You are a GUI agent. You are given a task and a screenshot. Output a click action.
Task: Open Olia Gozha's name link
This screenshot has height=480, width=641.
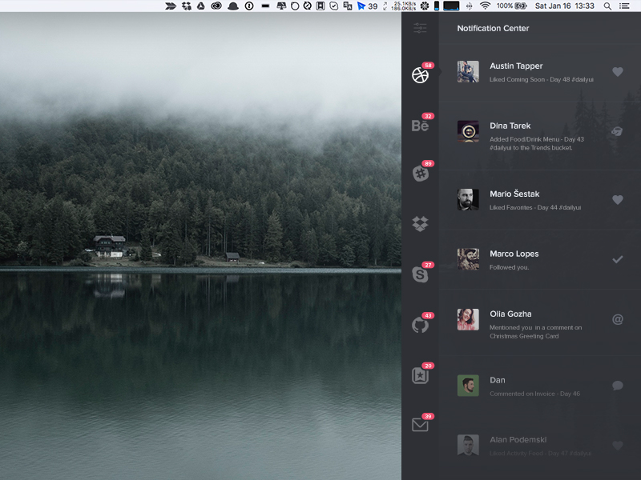coord(510,314)
